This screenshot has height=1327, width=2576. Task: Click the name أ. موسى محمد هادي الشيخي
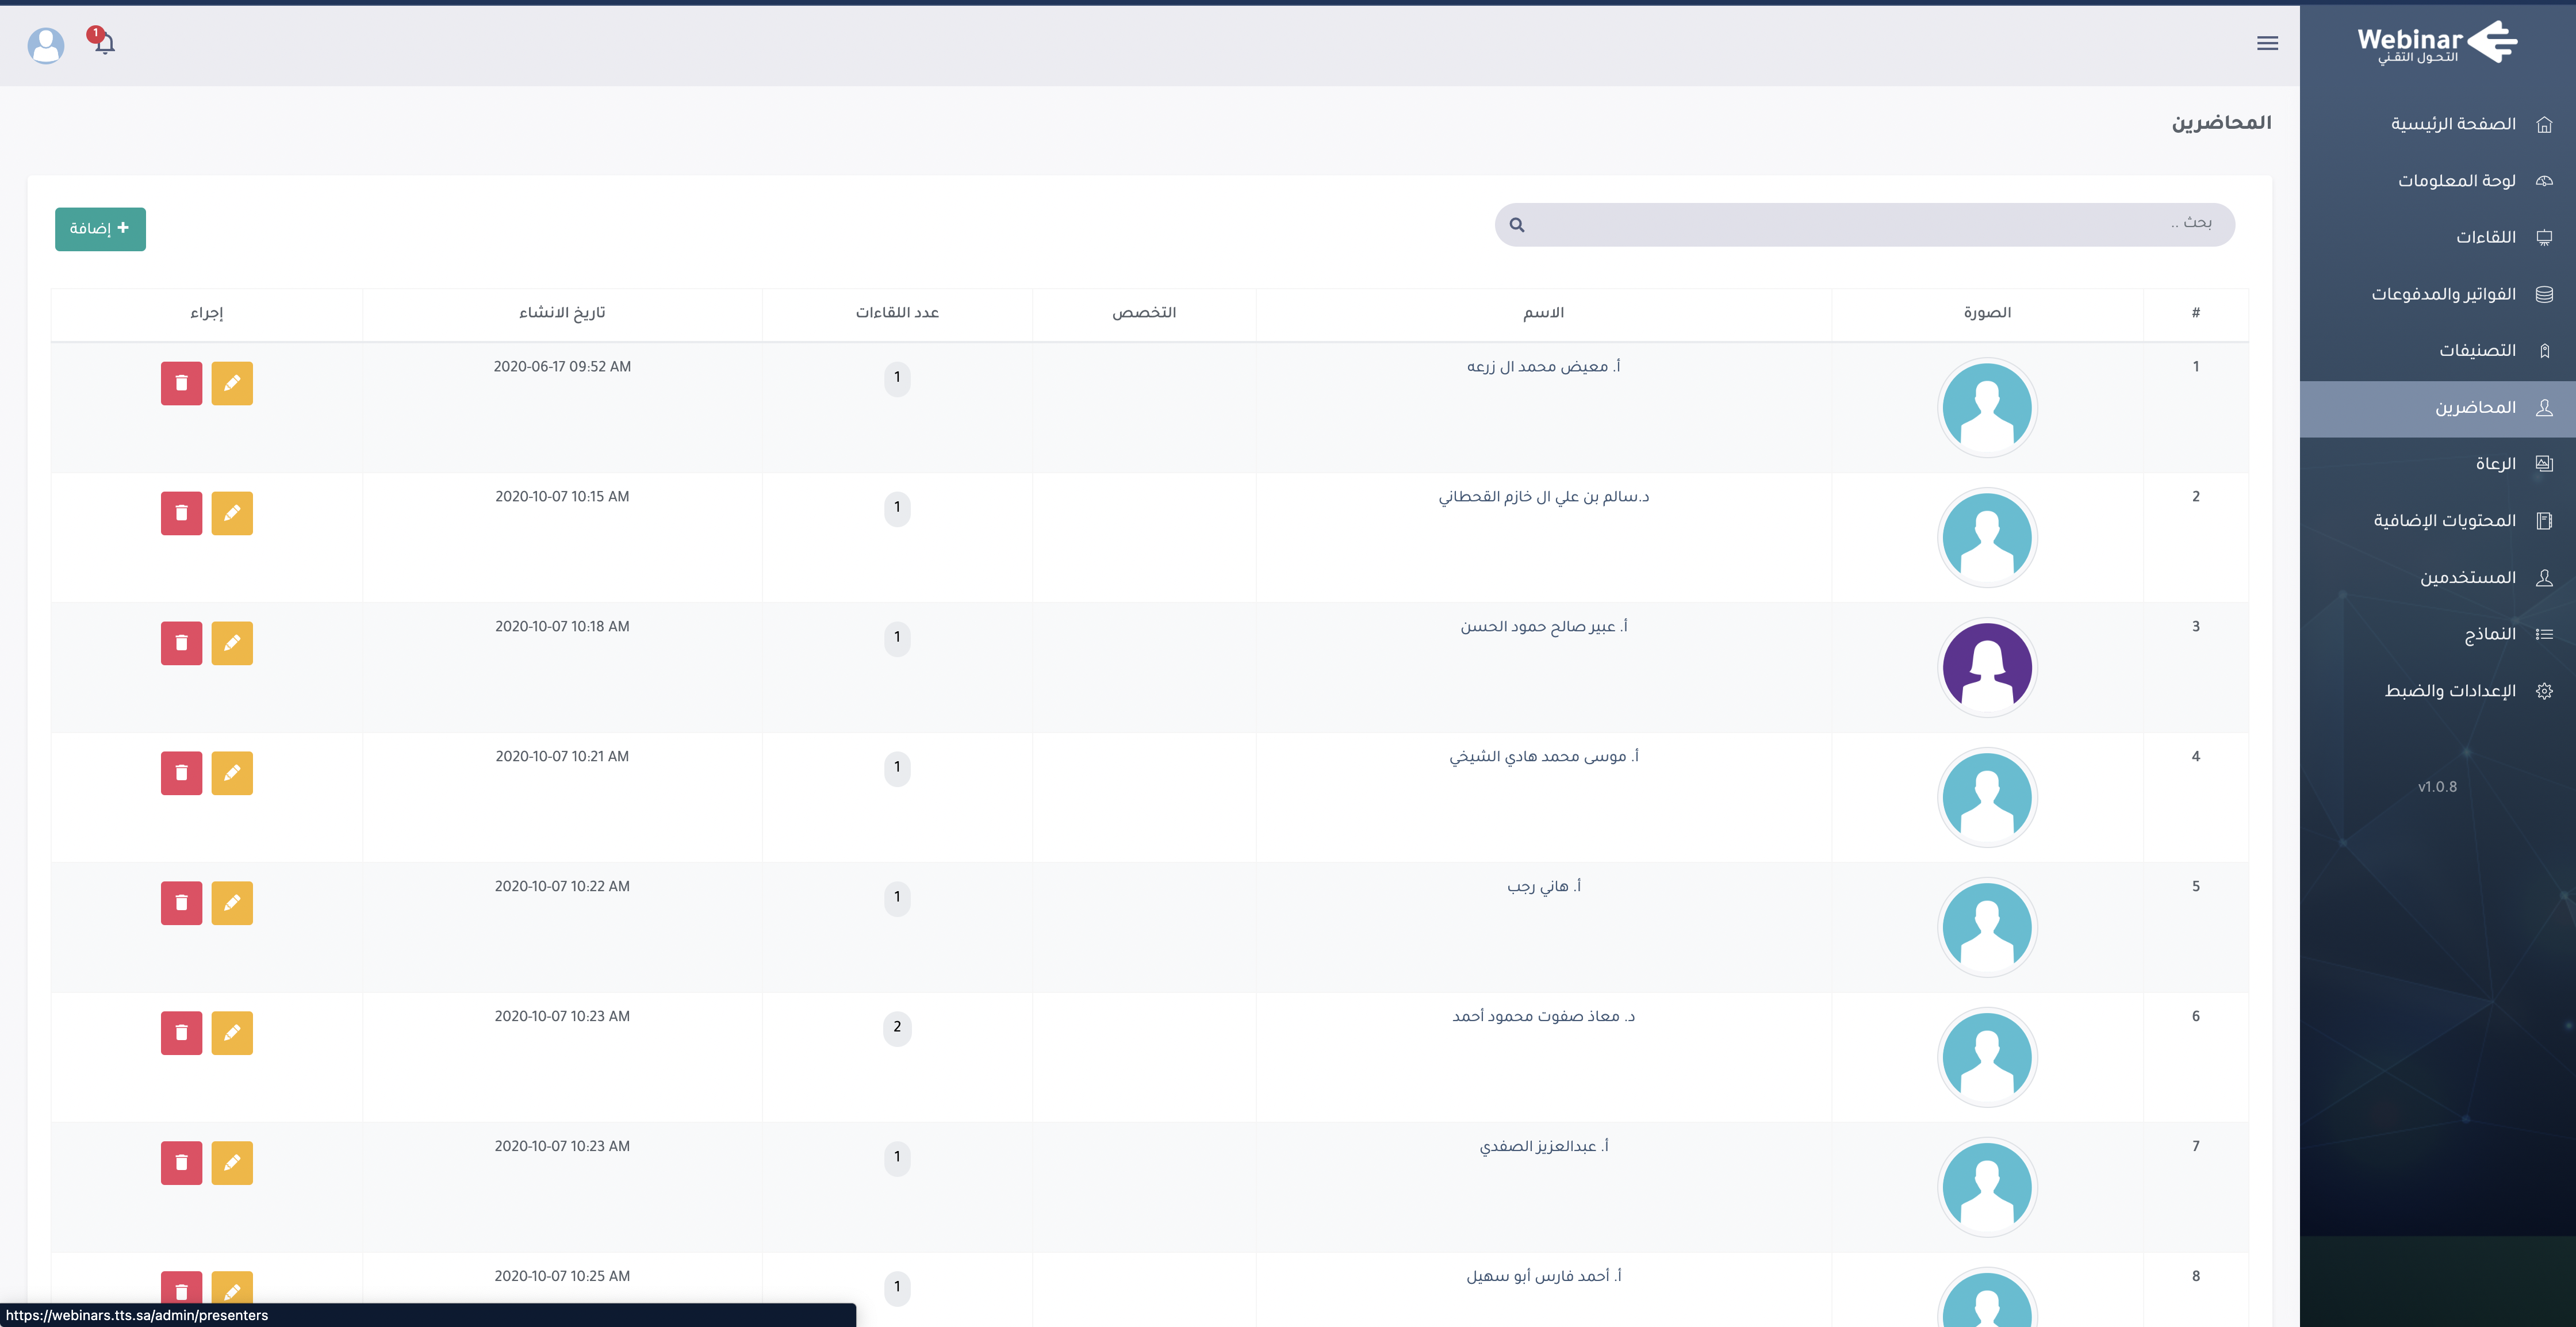[1543, 757]
